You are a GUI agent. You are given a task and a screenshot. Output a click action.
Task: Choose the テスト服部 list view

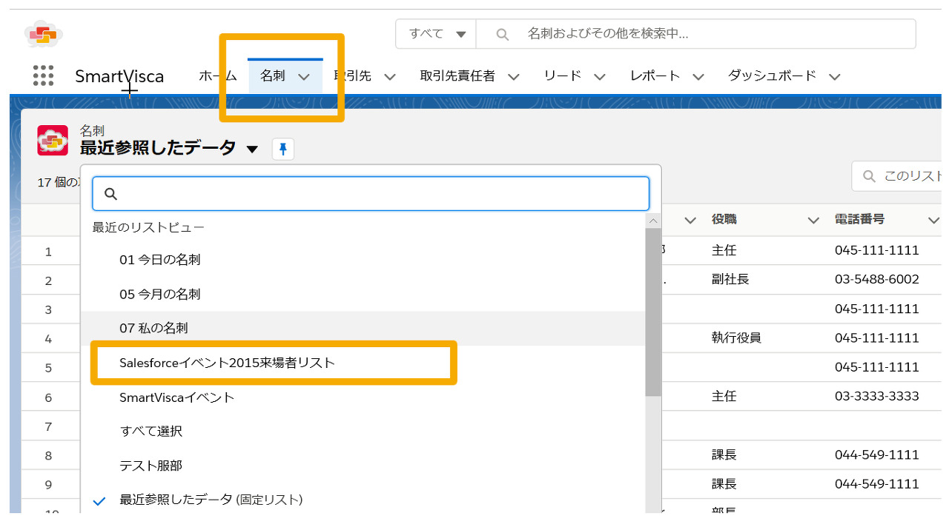click(x=363, y=466)
